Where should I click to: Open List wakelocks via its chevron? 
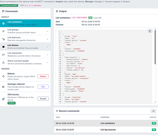47,55
